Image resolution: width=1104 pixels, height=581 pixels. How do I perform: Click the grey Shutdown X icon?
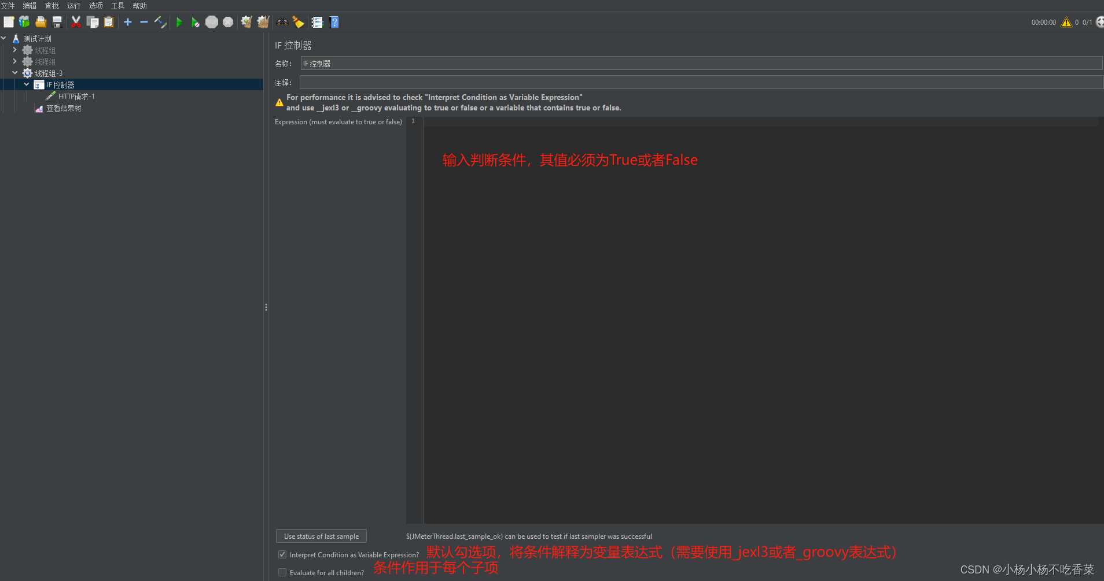[228, 22]
